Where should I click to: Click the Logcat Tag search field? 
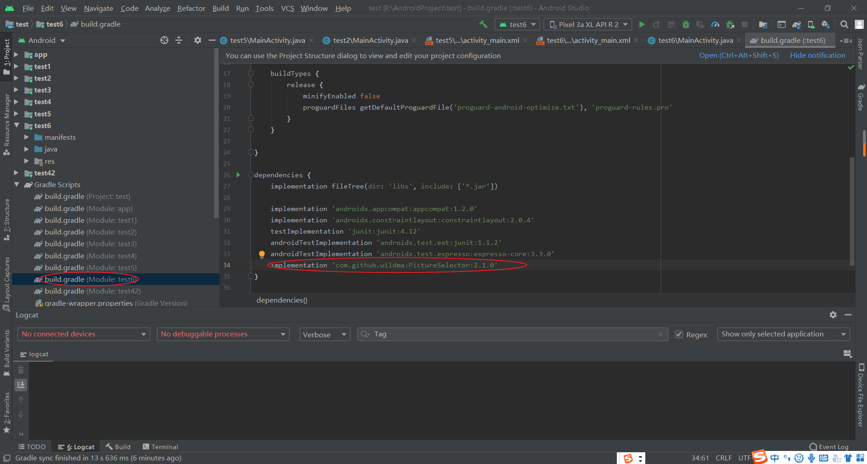(x=512, y=334)
